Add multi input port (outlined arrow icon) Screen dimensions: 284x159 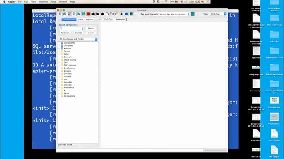pyautogui.click(x=107, y=14)
